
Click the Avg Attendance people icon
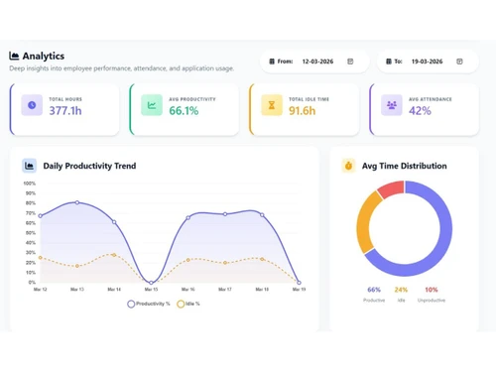392,105
